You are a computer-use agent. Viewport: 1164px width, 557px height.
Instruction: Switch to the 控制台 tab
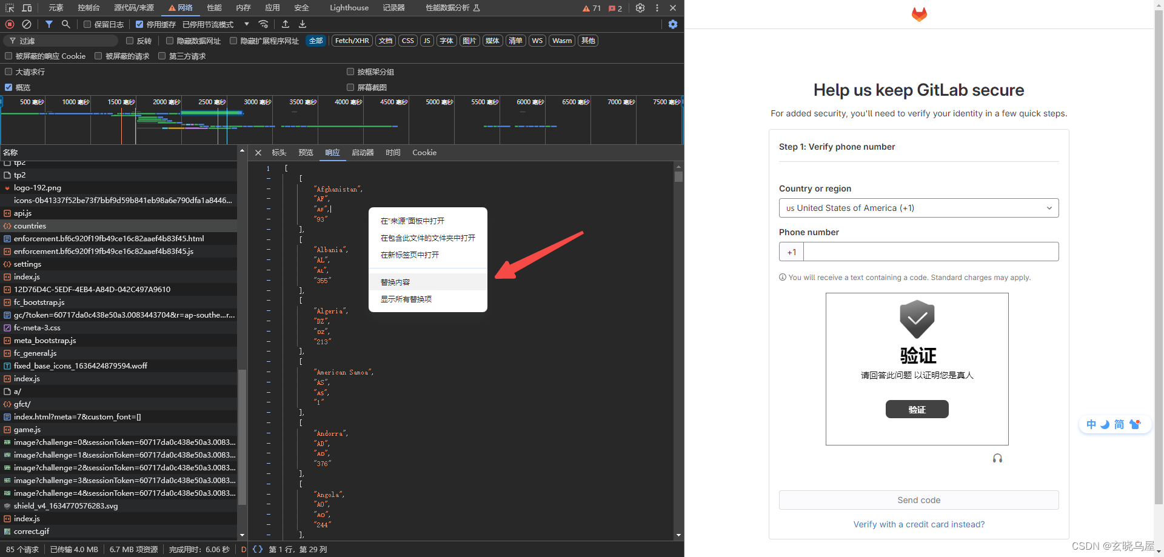click(x=89, y=8)
